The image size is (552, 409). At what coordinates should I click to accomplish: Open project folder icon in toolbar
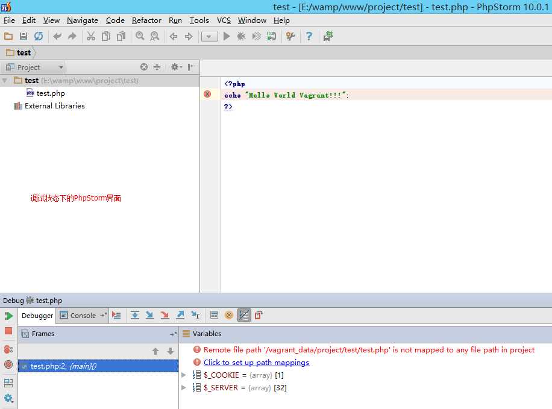(8, 36)
